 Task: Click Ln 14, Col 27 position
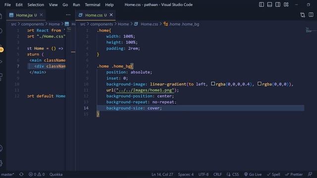point(162,175)
